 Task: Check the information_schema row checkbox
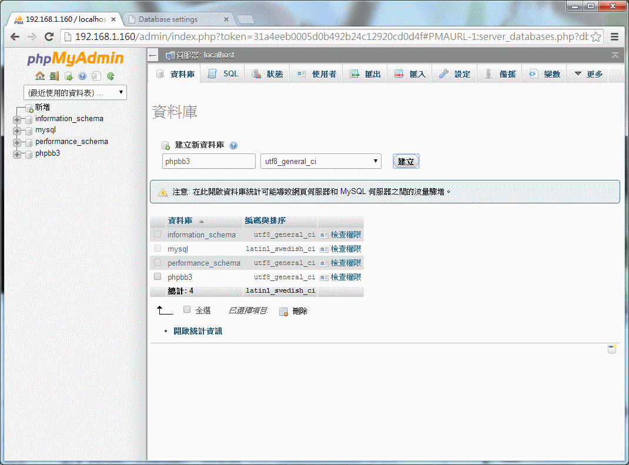158,234
